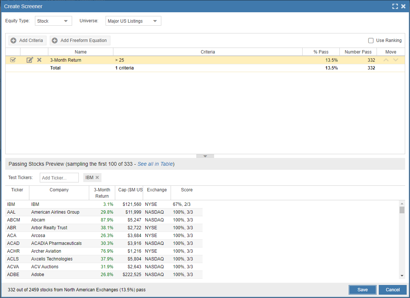The image size is (410, 298).
Task: Delete the 3-Month Return criteria with X icon
Action: tap(39, 60)
